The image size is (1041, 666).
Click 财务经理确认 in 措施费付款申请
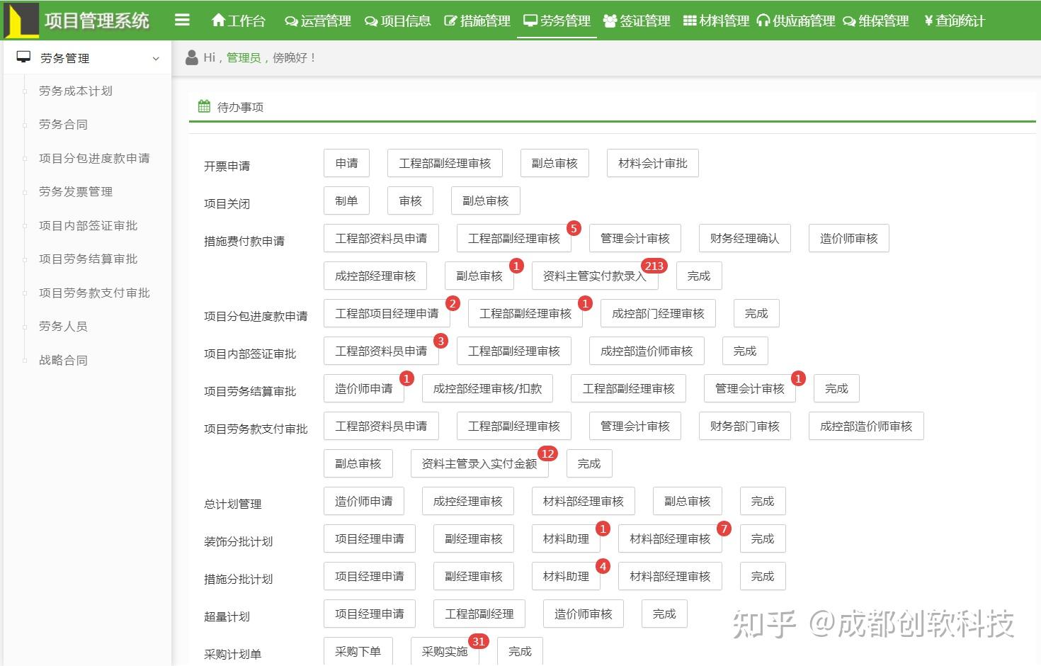tap(744, 238)
